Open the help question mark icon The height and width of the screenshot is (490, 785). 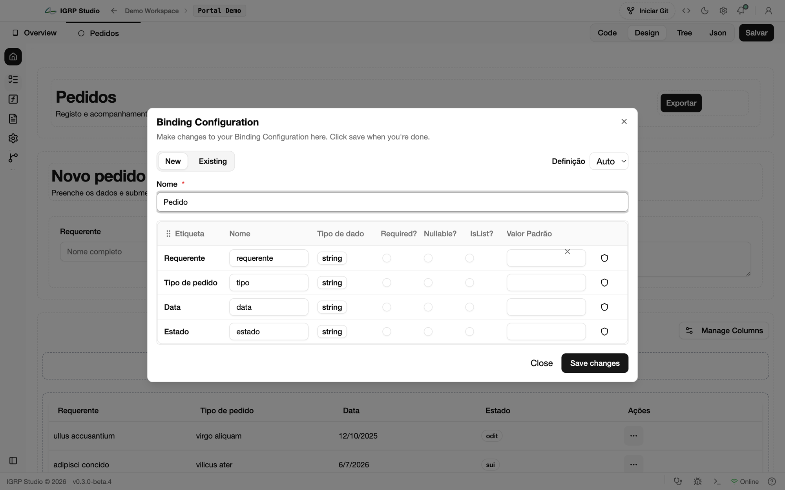[x=772, y=481]
